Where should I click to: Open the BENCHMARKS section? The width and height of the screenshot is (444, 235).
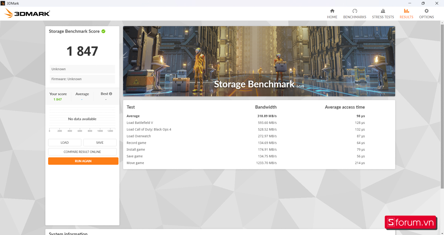tap(354, 14)
